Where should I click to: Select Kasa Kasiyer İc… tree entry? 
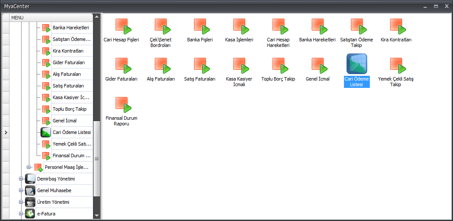click(72, 97)
